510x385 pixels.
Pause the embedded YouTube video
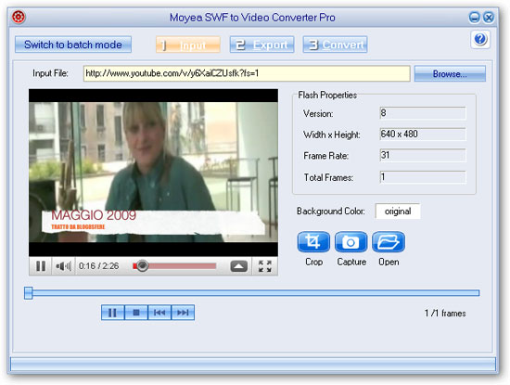41,266
